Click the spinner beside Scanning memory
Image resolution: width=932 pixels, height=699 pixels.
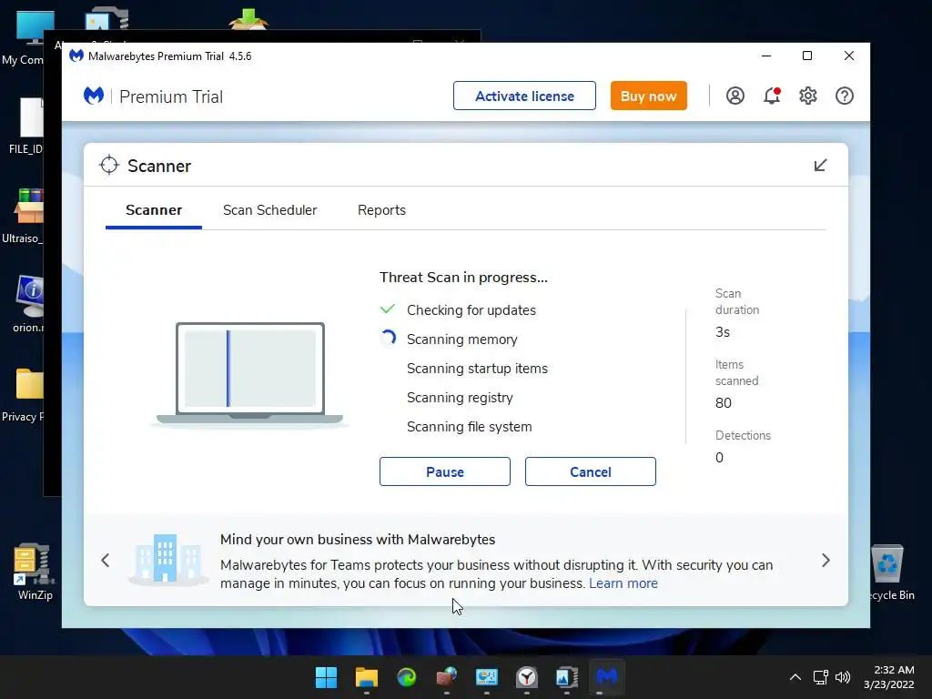click(388, 339)
